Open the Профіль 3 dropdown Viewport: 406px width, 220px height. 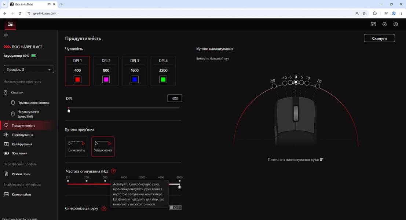point(29,69)
